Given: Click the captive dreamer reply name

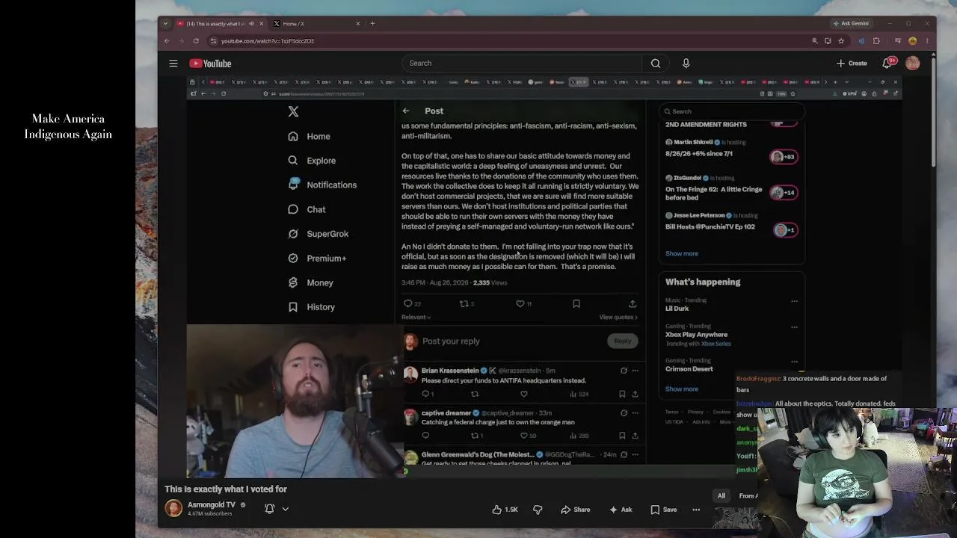Looking at the screenshot, I should [446, 413].
